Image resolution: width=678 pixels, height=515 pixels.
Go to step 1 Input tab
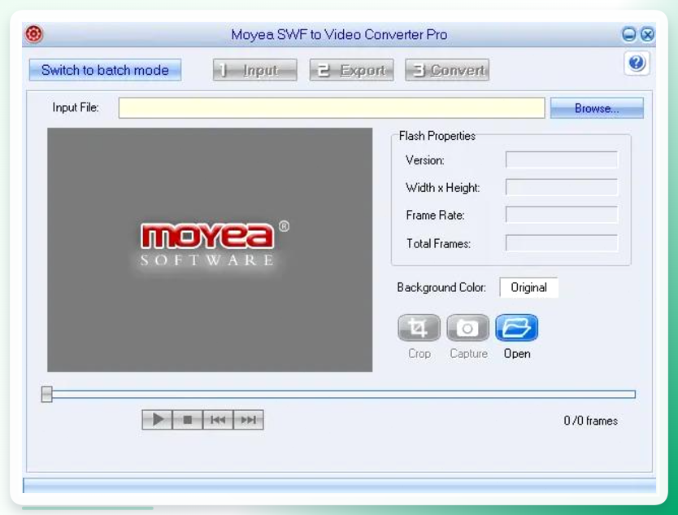click(x=255, y=70)
